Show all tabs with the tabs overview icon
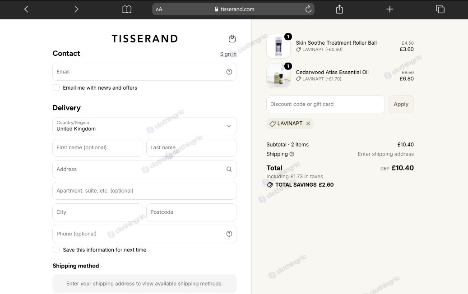 (440, 9)
